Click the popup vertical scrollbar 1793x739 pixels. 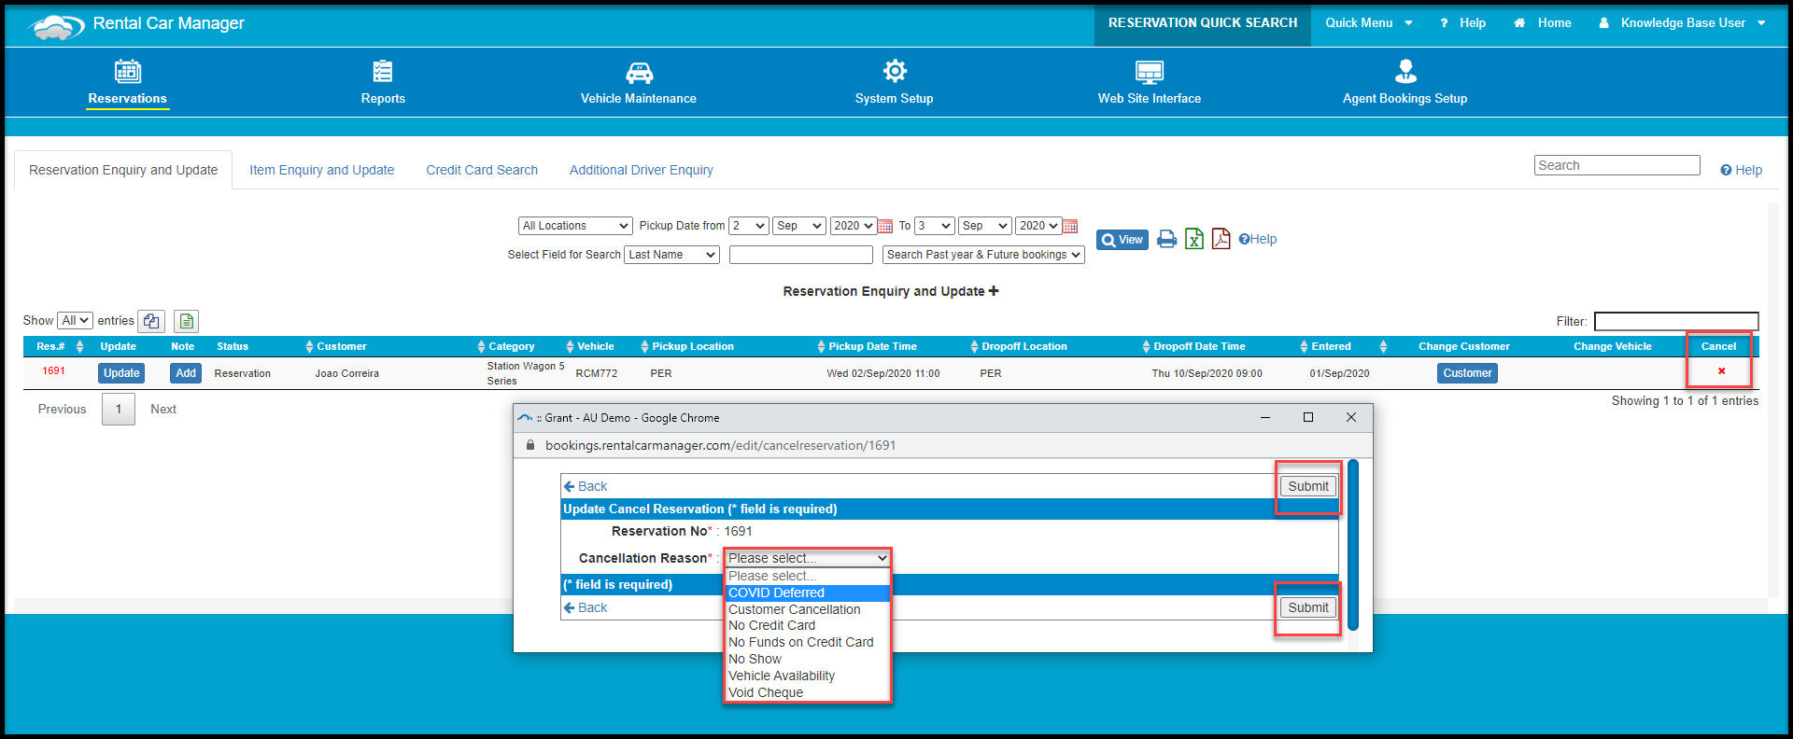(x=1353, y=545)
